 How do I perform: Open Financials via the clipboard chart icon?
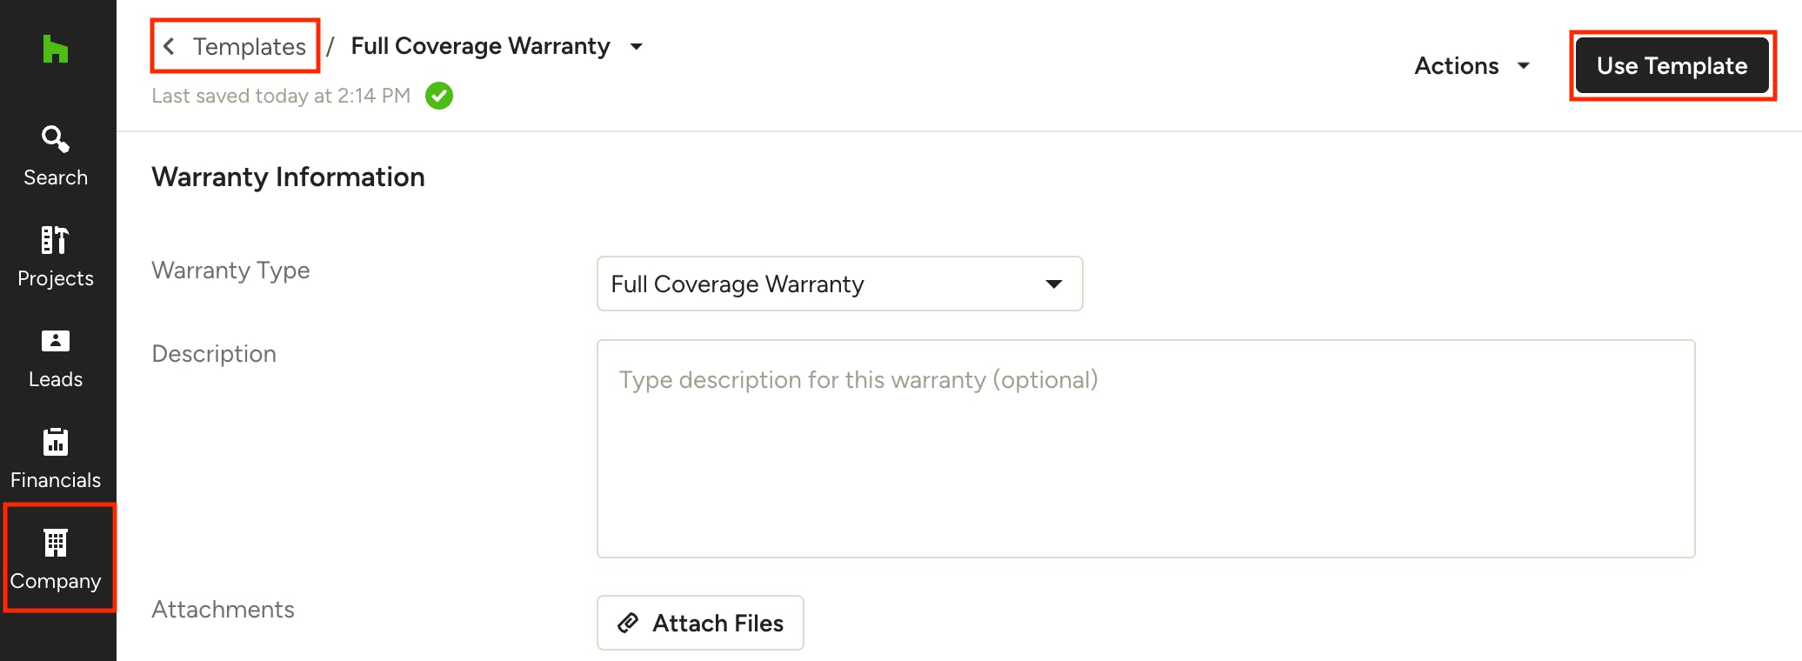(56, 442)
